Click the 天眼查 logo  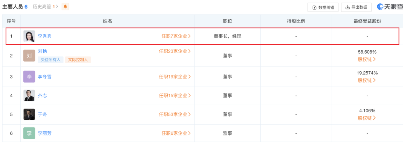coord(390,7)
